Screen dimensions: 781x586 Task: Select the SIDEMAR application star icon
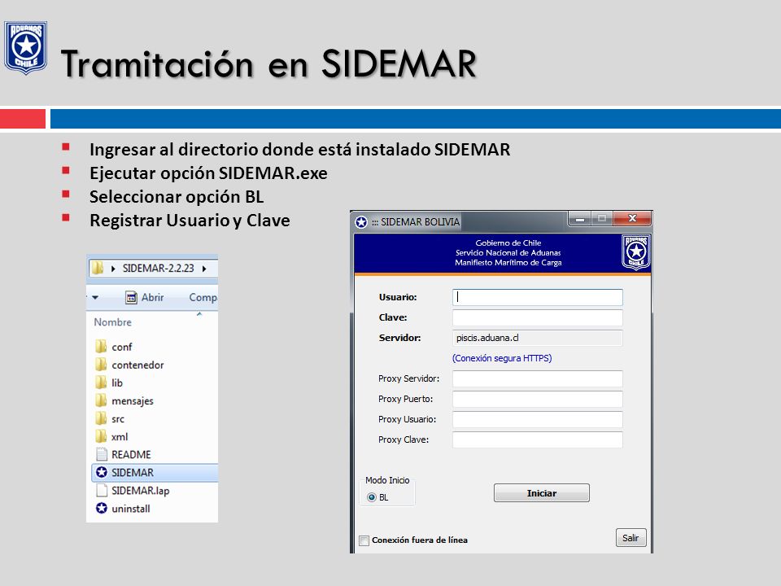102,472
